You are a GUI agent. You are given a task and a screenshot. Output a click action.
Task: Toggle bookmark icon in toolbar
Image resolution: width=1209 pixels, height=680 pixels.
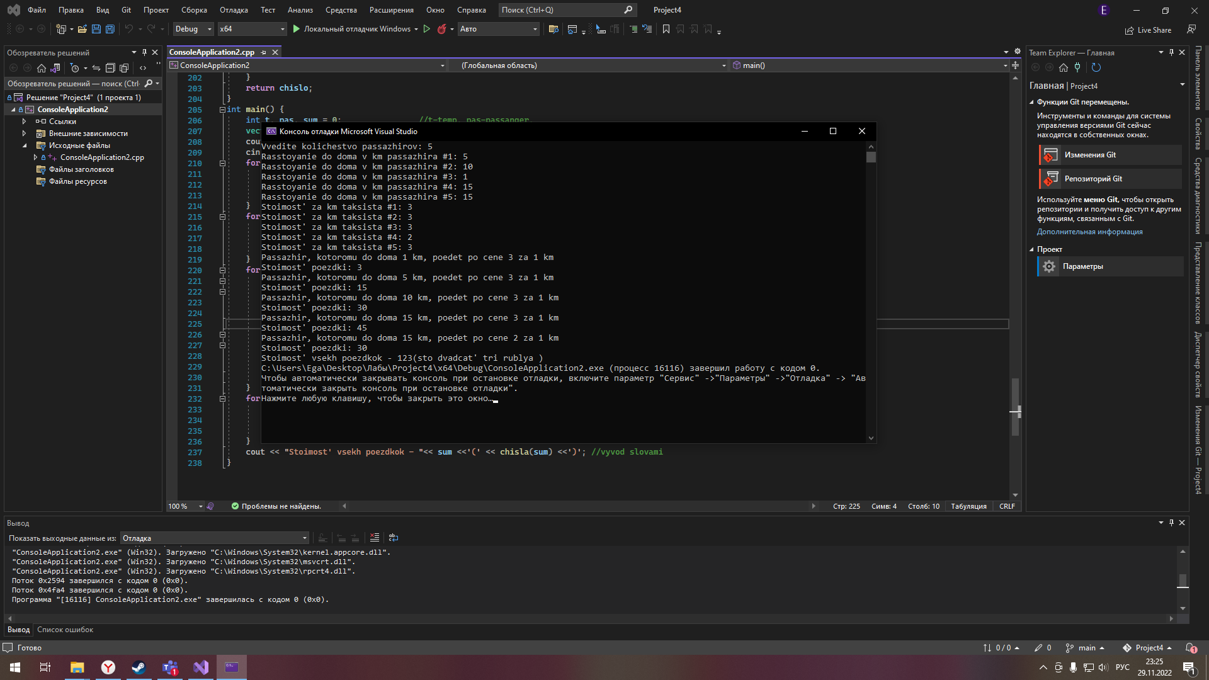point(666,29)
